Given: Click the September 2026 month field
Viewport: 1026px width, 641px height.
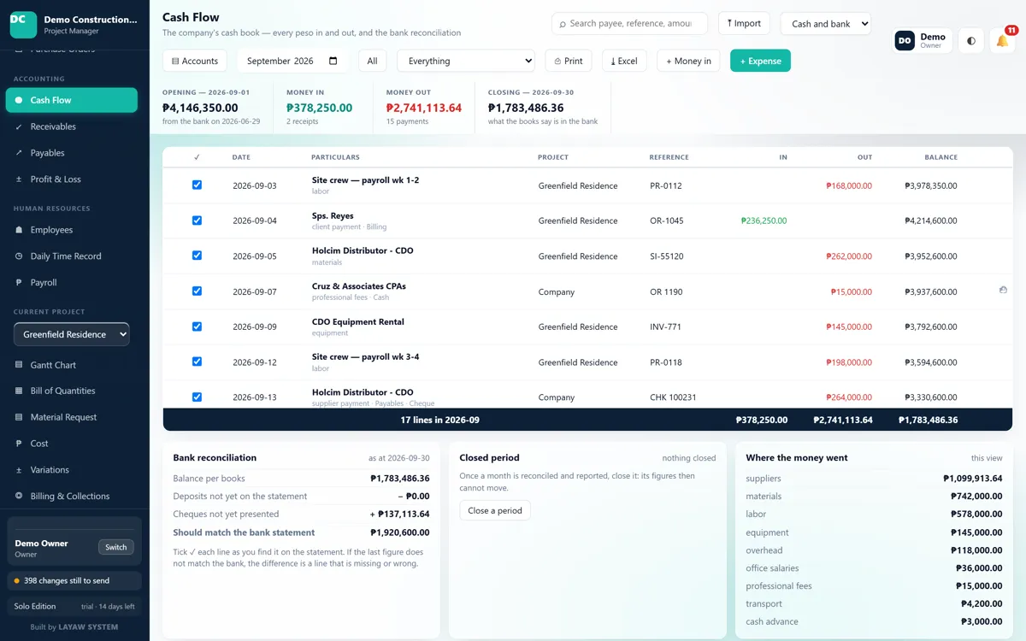Looking at the screenshot, I should tap(292, 61).
